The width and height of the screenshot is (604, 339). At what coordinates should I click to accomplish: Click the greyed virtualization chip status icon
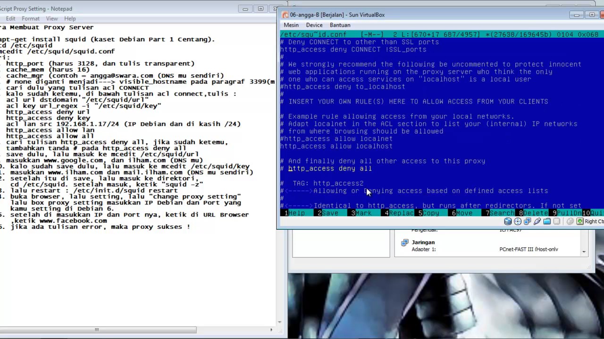[x=556, y=221]
